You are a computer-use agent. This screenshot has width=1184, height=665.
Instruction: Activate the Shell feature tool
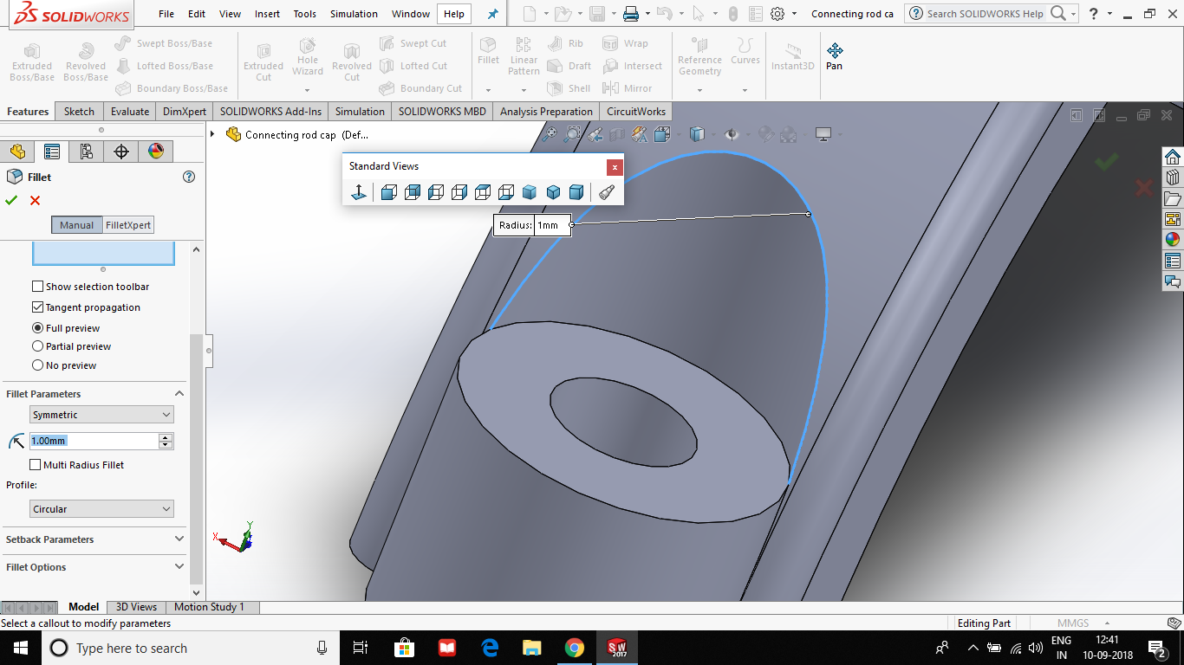coord(569,87)
